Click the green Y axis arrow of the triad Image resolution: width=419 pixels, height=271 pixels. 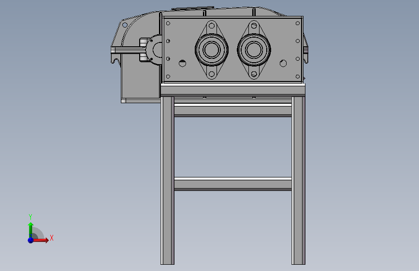[x=30, y=230]
